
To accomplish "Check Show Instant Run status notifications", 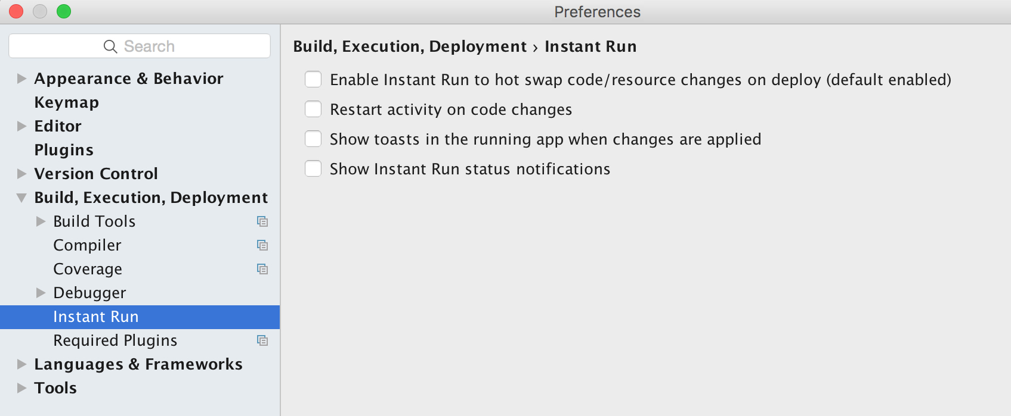I will tap(313, 168).
